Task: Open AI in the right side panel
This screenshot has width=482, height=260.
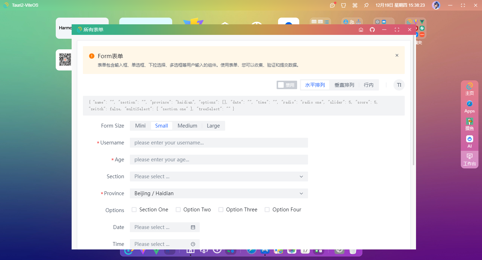Action: pos(470,142)
